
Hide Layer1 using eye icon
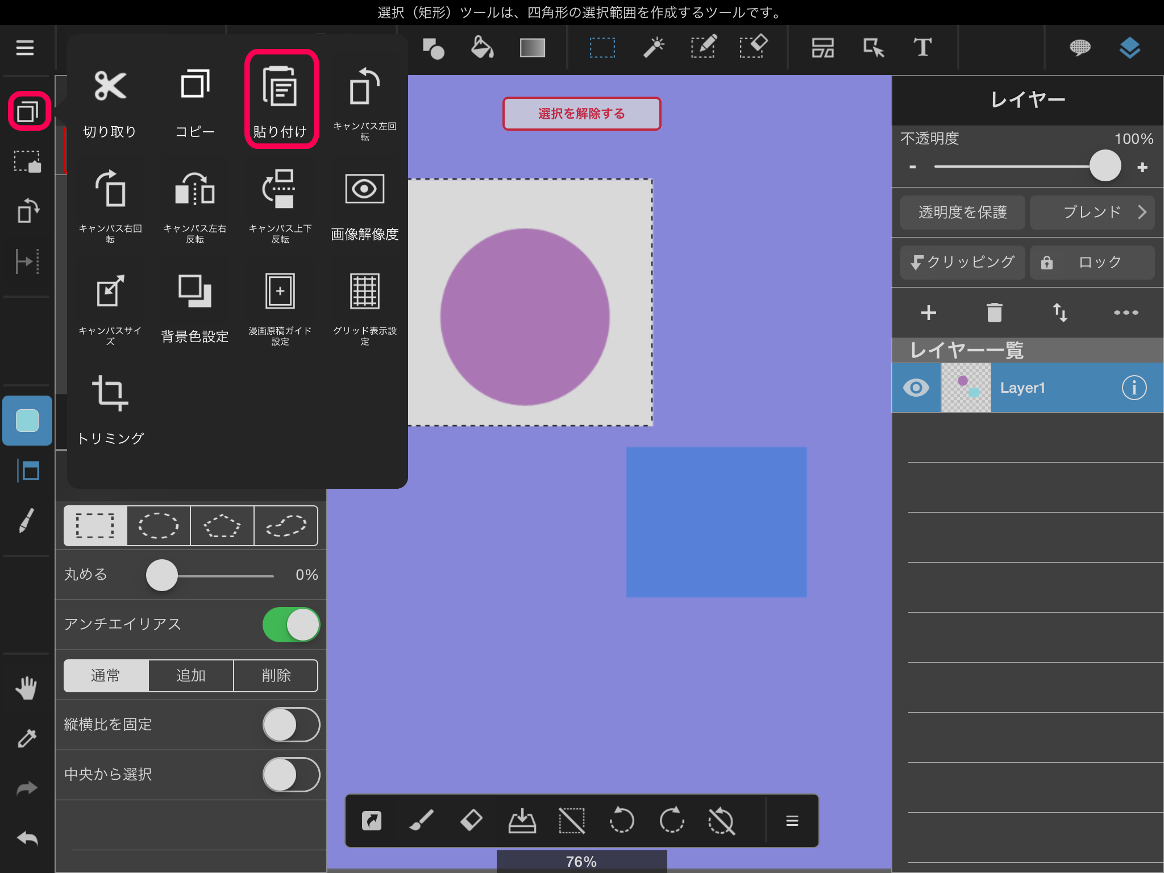coord(916,388)
